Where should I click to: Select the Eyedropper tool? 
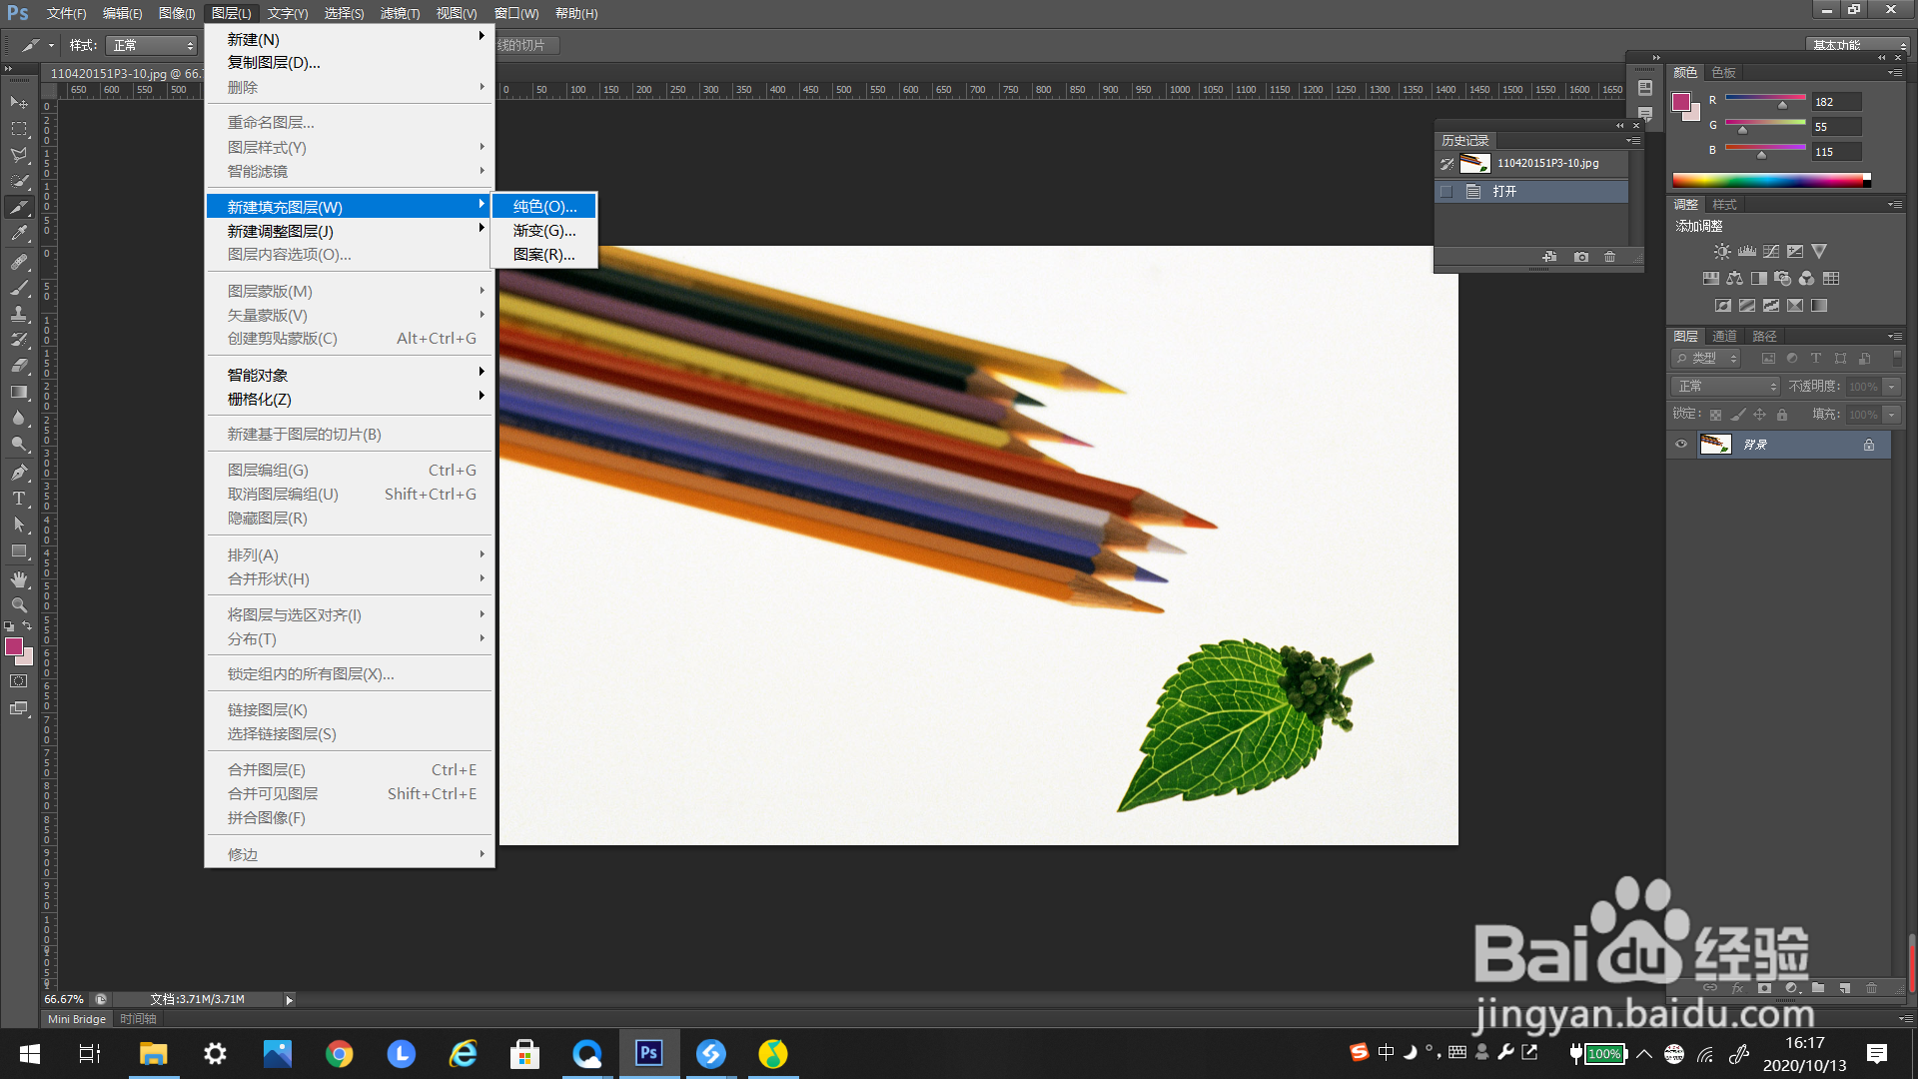coord(19,234)
